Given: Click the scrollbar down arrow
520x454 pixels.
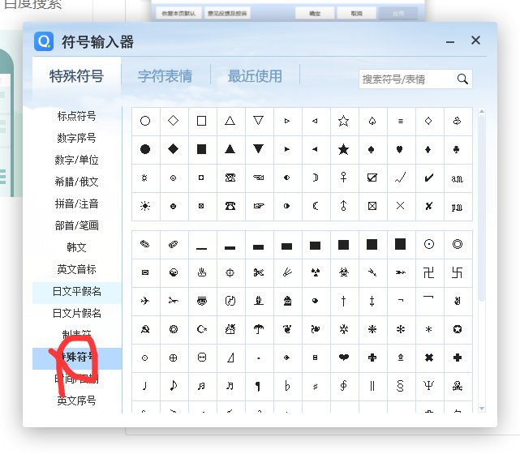Looking at the screenshot, I should tap(482, 409).
